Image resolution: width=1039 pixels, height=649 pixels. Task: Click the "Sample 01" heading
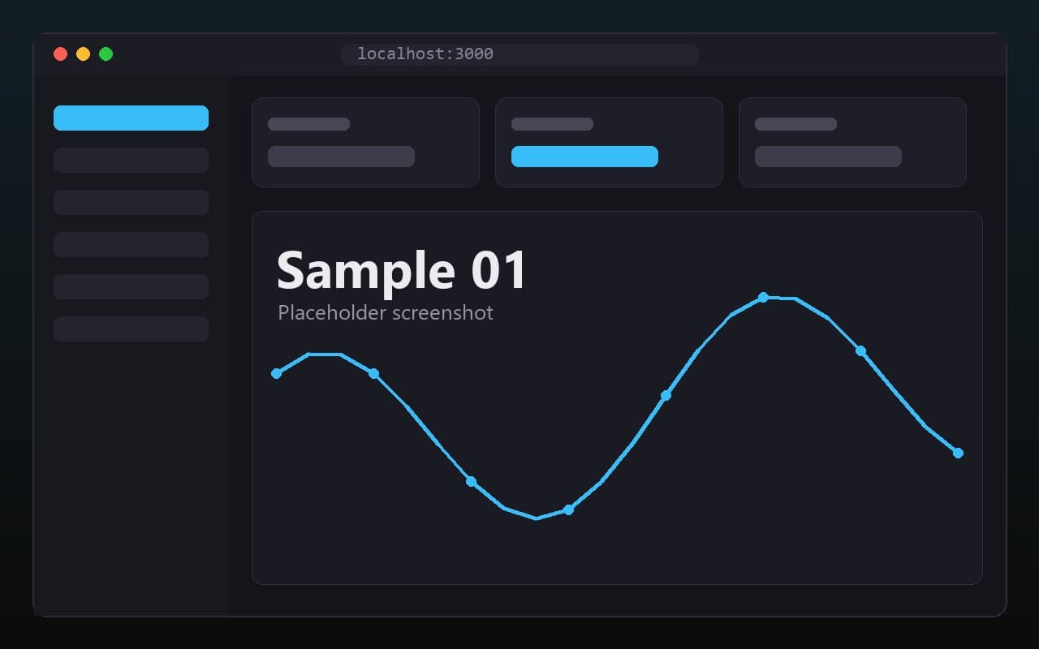(402, 269)
